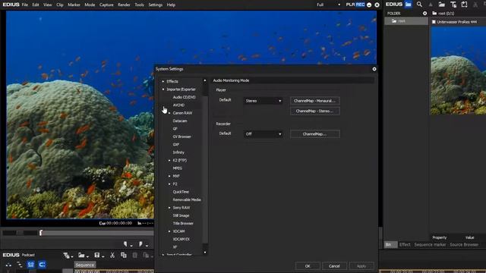Screen dimensions: 486x273
Task: Open the Recorder Default Off dropdown
Action: (x=263, y=134)
